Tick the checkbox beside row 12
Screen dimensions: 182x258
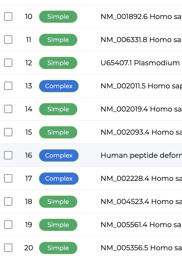click(8, 63)
